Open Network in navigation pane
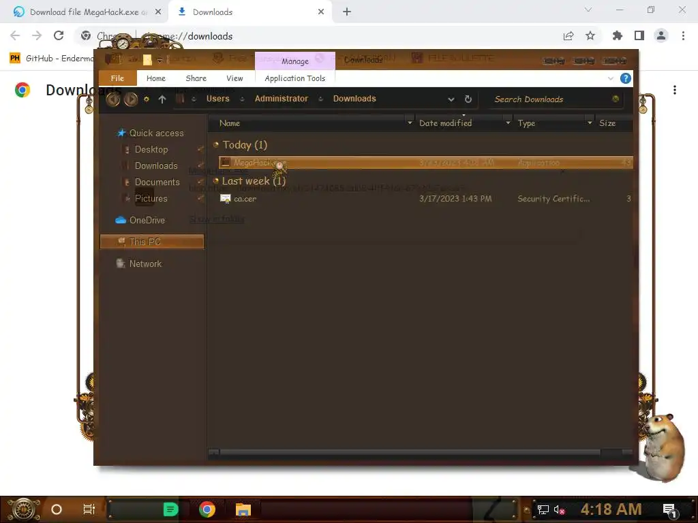 click(145, 264)
